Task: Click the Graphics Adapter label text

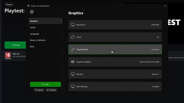Action: point(84,62)
